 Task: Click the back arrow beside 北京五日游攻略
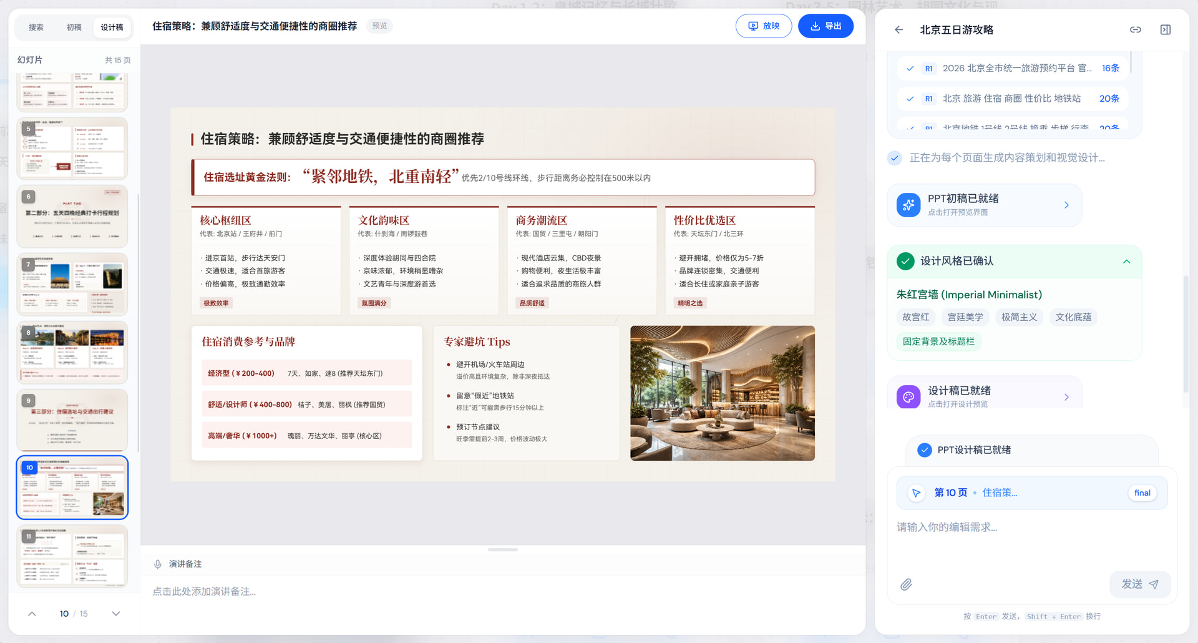[898, 30]
